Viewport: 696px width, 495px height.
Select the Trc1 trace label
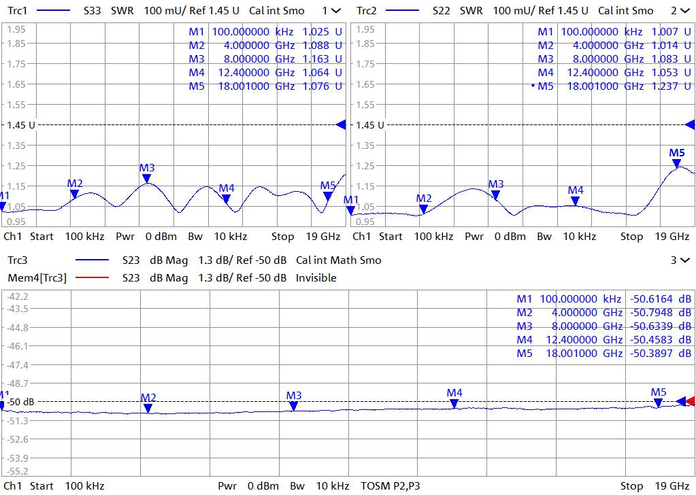[18, 11]
